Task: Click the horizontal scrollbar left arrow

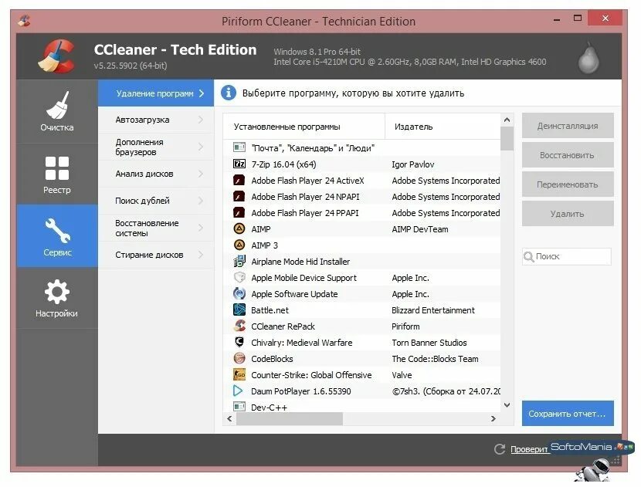Action: click(x=229, y=419)
